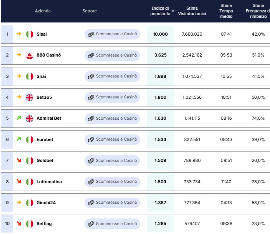Click the red down arrow in Goldbet row
The width and height of the screenshot is (270, 234).
coord(19,160)
